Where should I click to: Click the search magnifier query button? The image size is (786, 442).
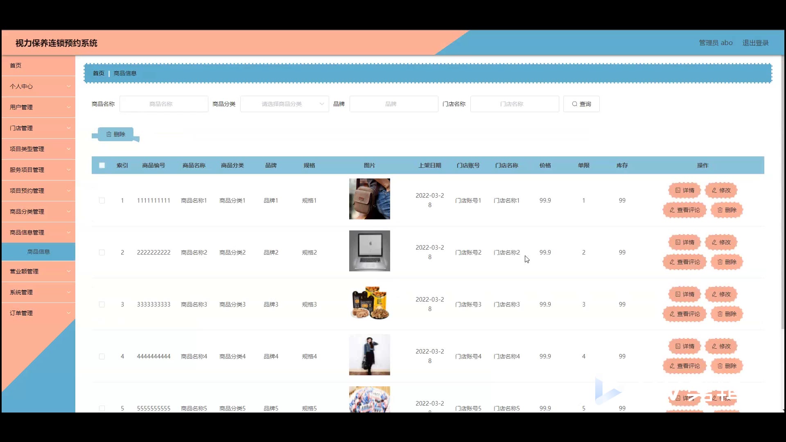[x=581, y=104]
